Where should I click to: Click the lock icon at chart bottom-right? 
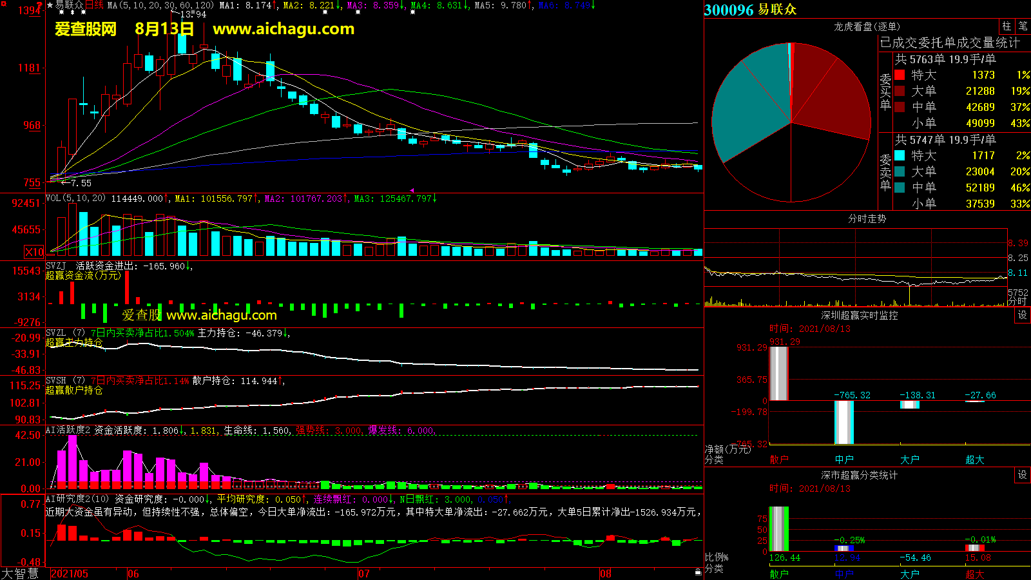[698, 572]
